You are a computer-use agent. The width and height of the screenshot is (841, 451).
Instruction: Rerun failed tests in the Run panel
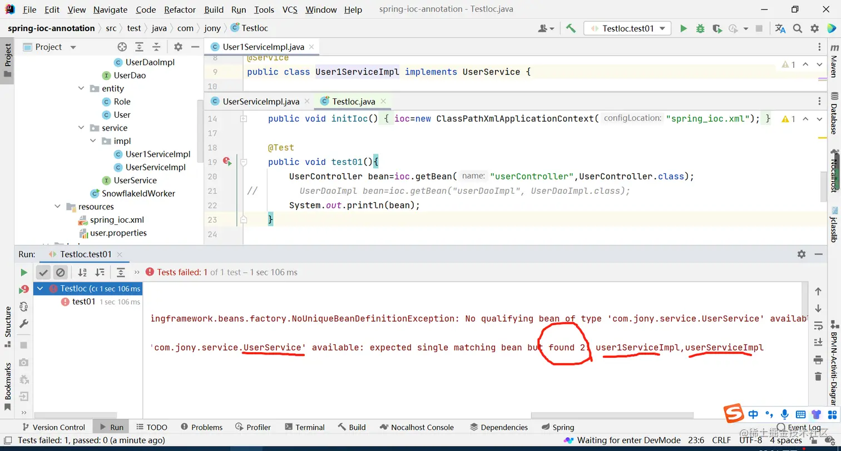point(24,289)
